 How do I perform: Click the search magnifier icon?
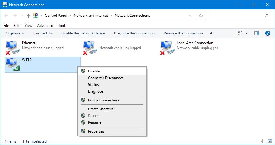click(266, 16)
